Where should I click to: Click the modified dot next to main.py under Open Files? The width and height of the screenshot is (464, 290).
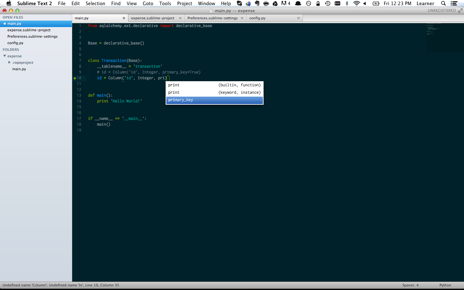[5, 24]
